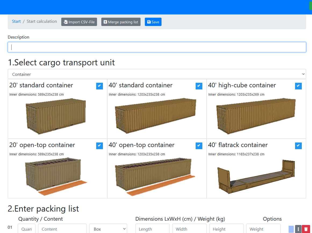Deselect the 20' standard container checkmark
312x233 pixels.
click(99, 86)
